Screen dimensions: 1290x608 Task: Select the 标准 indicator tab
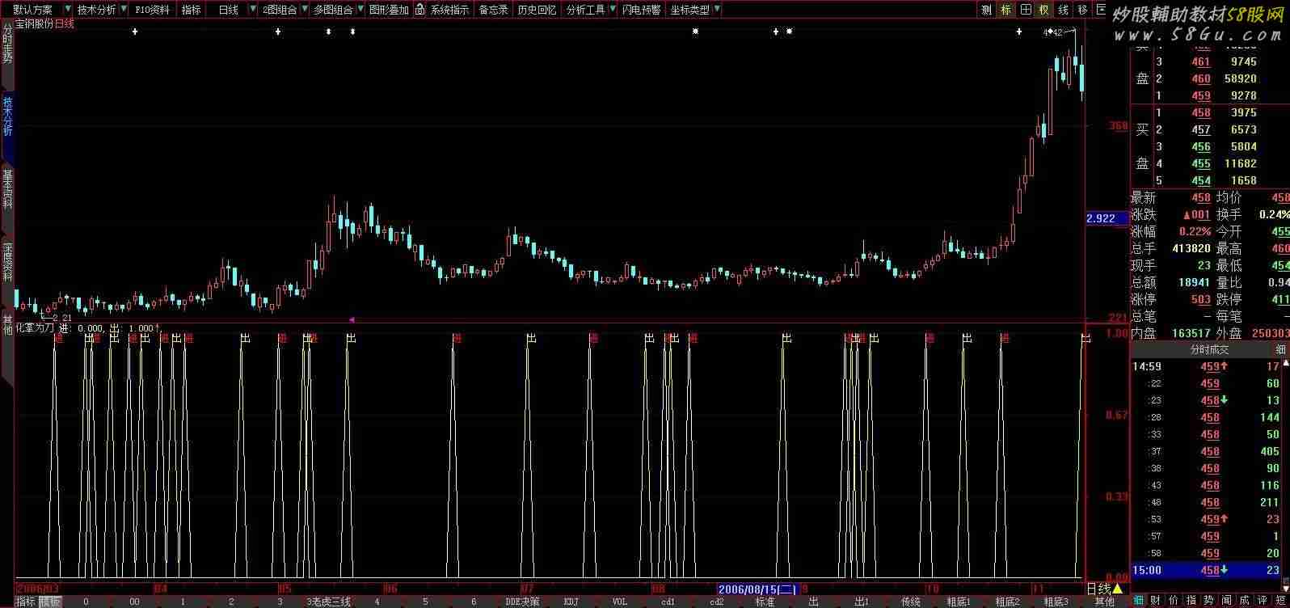point(765,602)
